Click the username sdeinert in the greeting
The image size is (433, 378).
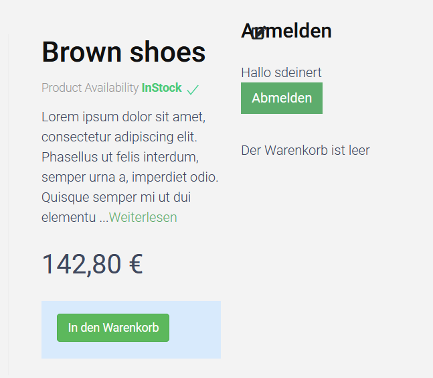(x=298, y=72)
